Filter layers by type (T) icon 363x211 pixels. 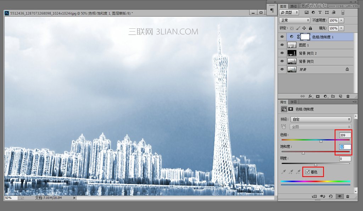320,12
